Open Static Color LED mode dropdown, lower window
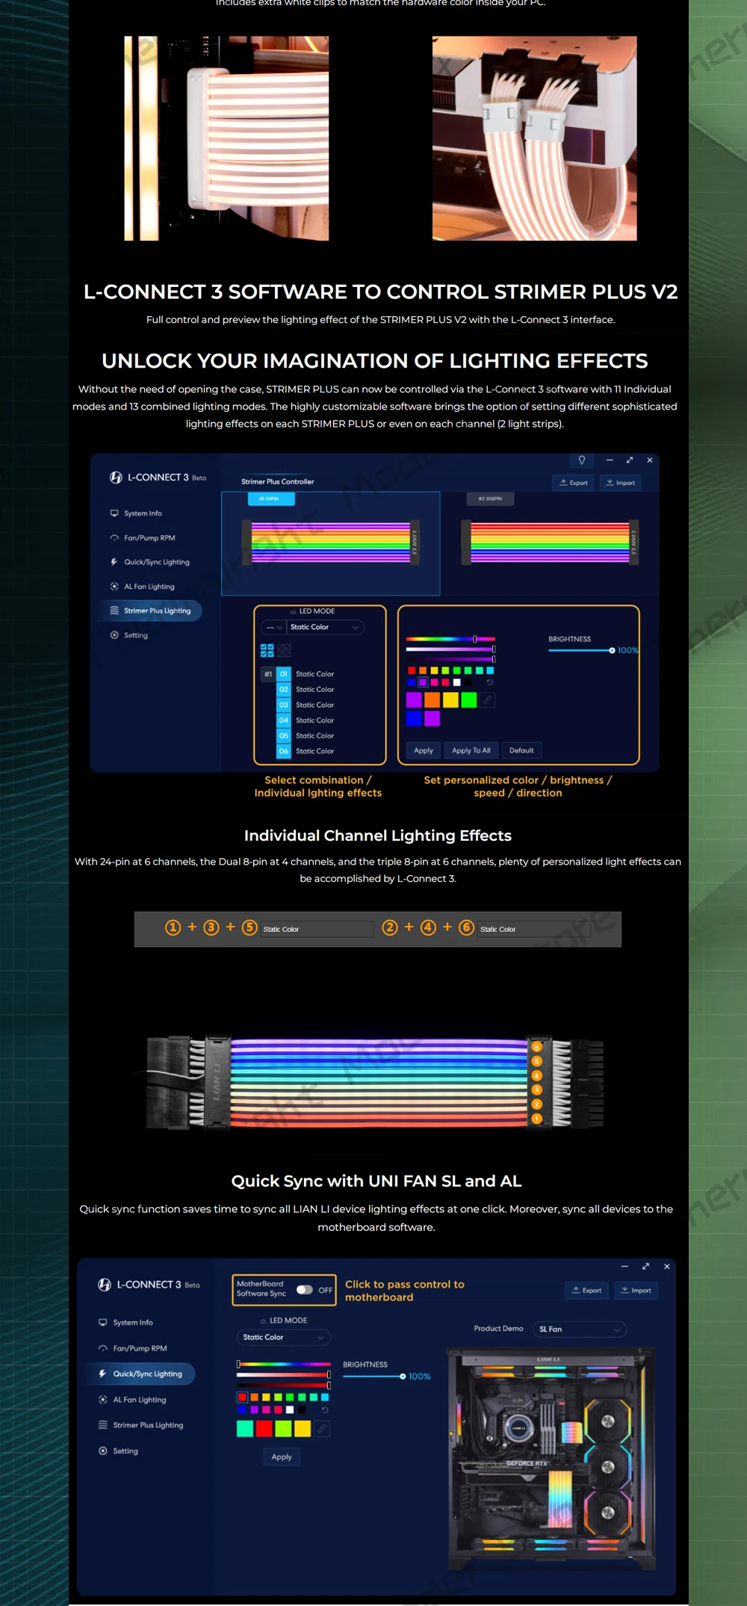Viewport: 747px width, 1606px height. tap(283, 1338)
